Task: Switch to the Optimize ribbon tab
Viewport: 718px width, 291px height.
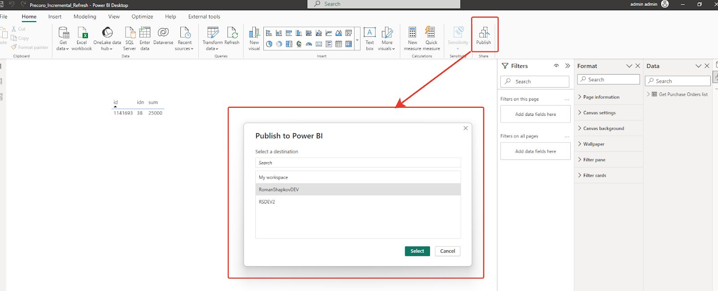Action: tap(142, 17)
